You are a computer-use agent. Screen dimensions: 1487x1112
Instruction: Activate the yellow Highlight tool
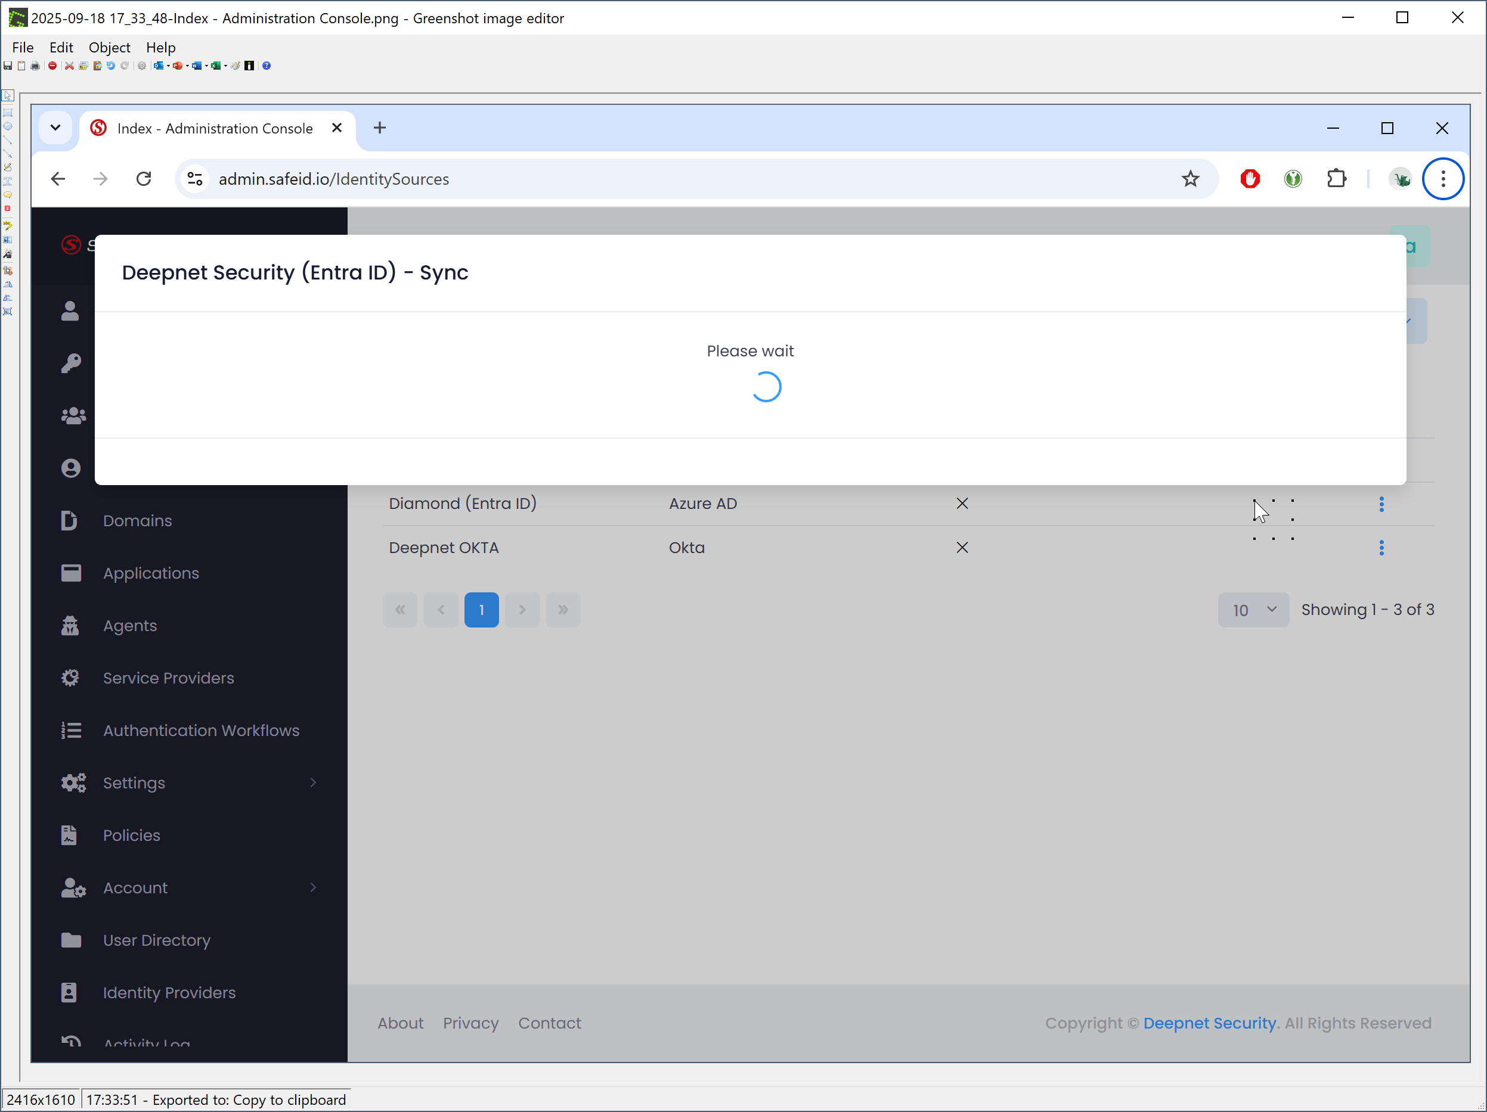click(8, 225)
